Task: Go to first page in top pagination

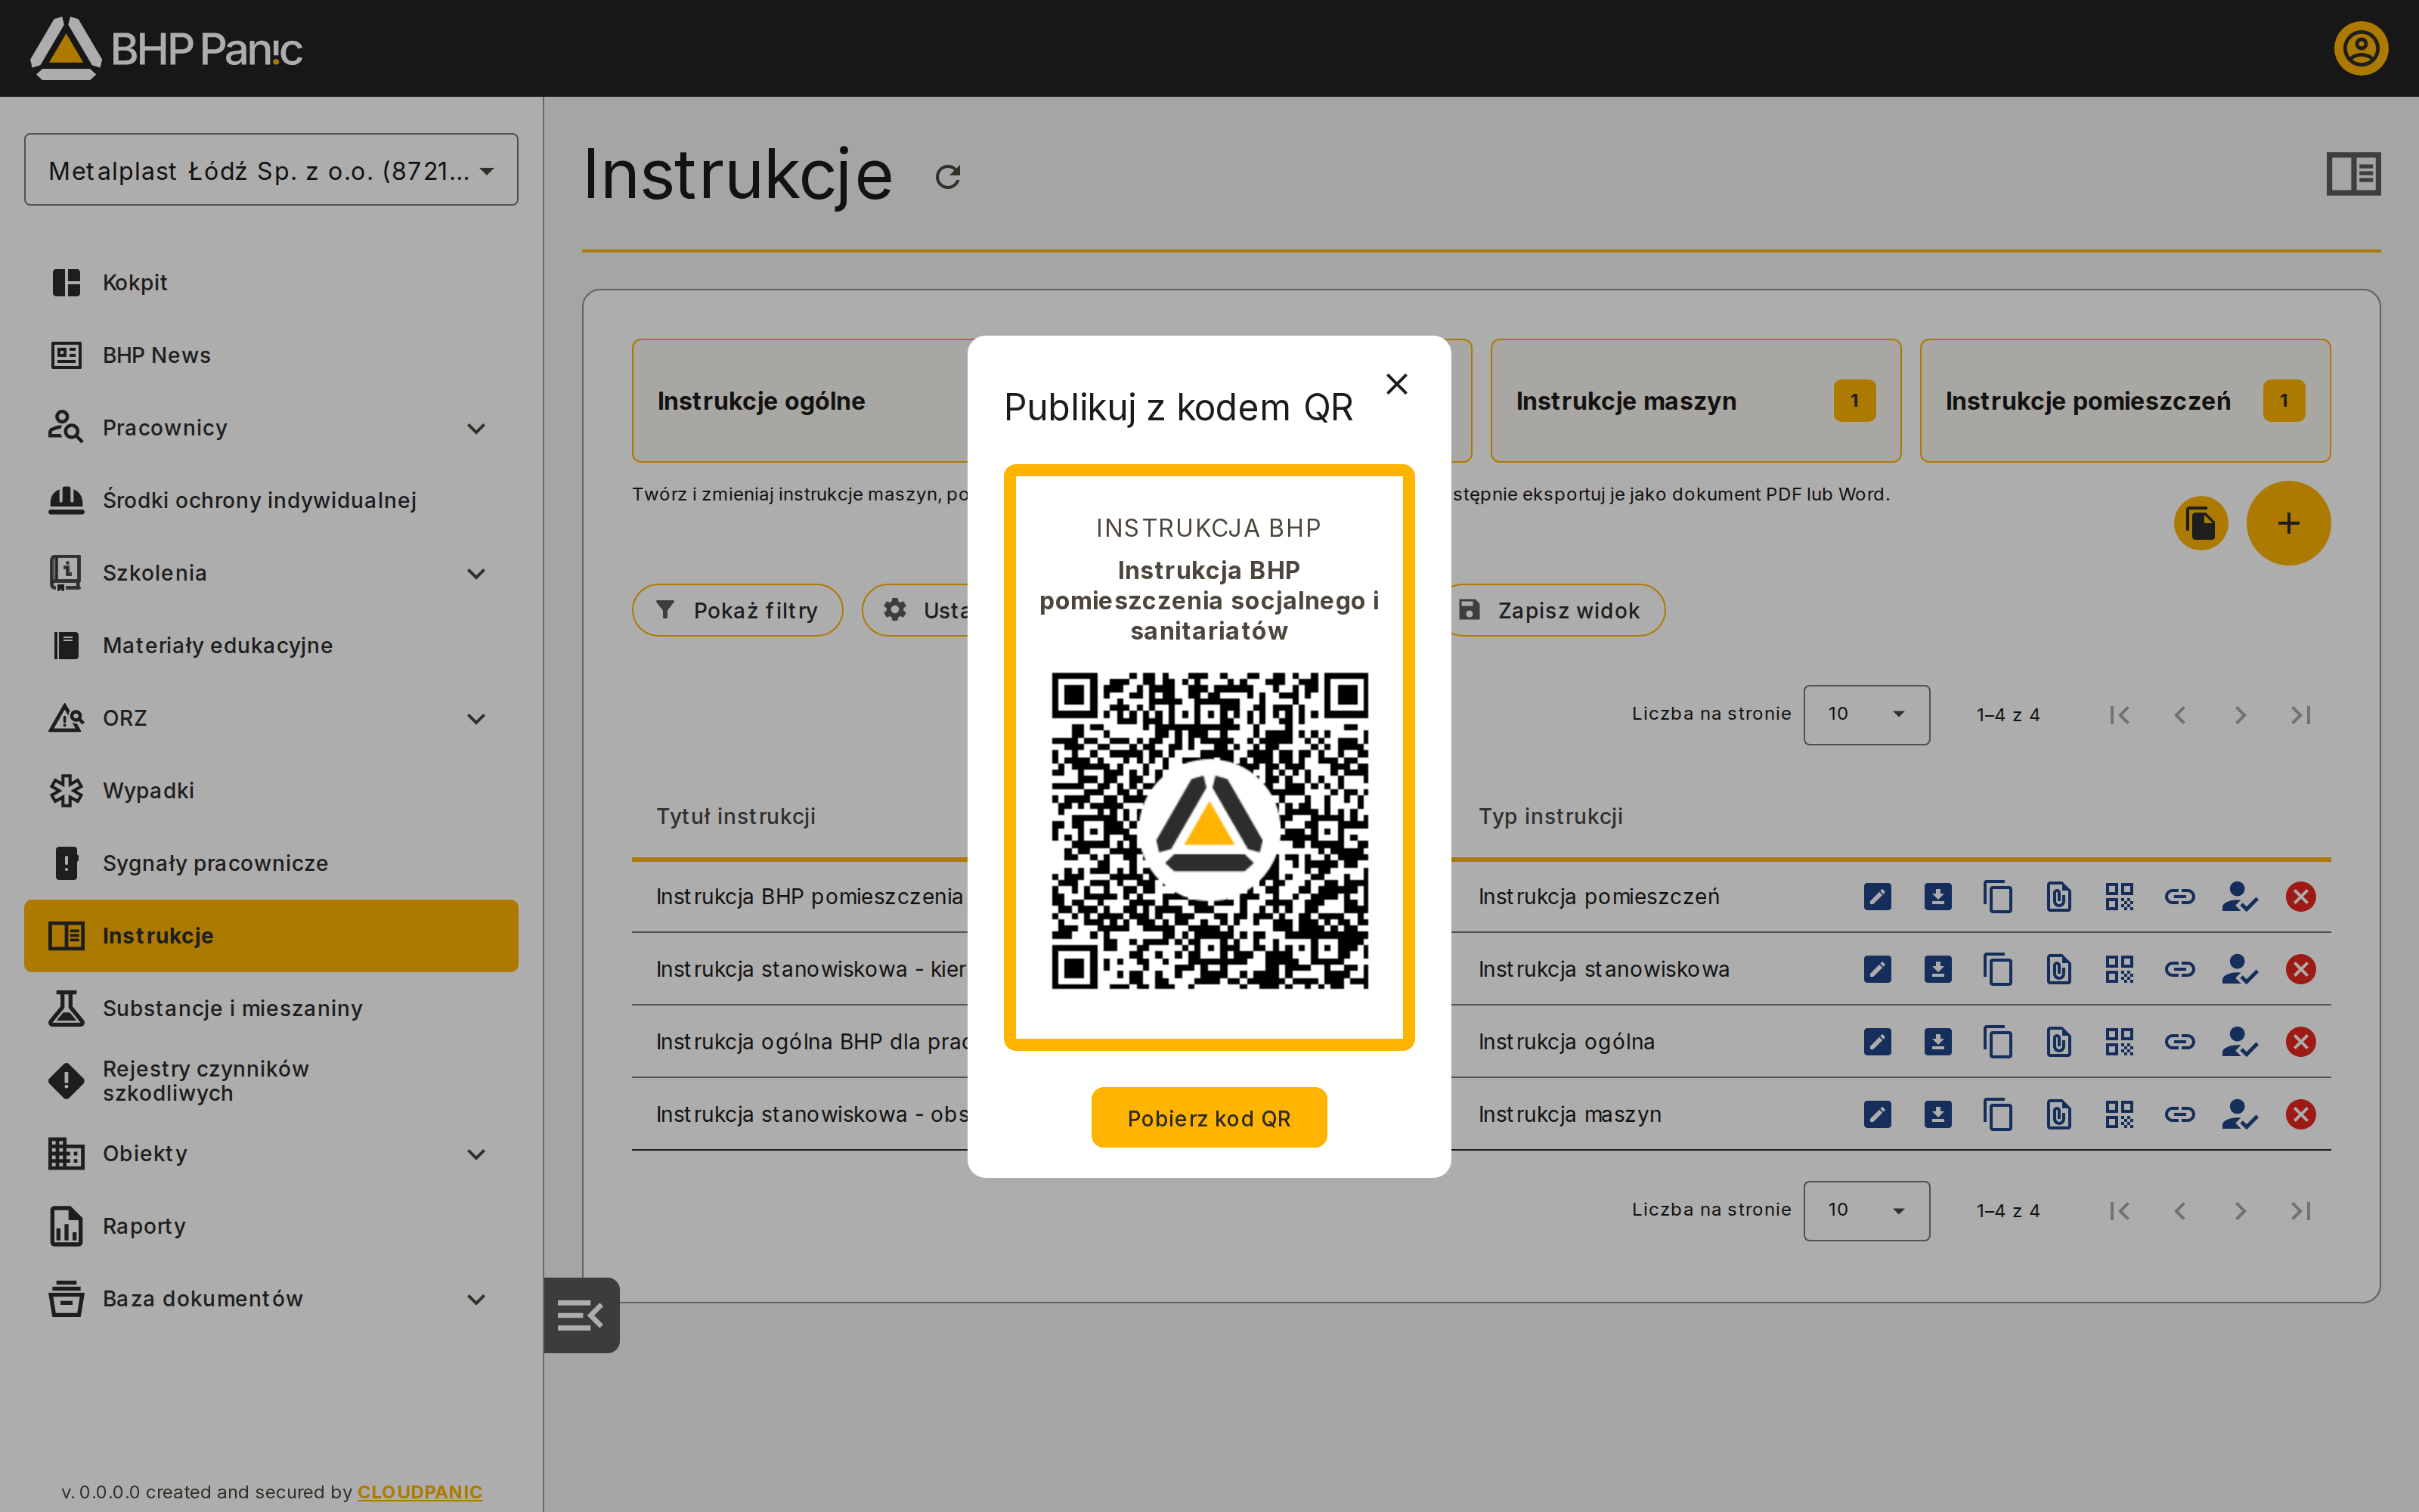Action: 2119,715
